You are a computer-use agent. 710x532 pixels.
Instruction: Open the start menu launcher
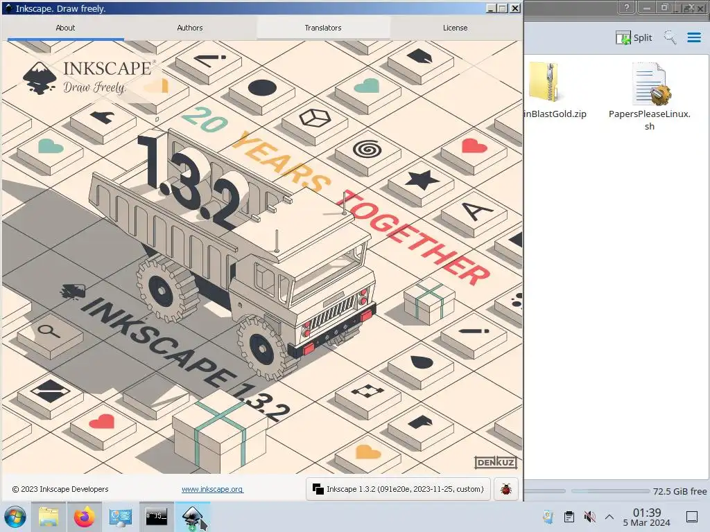click(x=15, y=517)
